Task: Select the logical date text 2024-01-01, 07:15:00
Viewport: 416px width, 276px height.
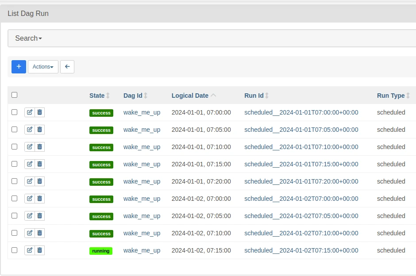Action: coord(201,164)
